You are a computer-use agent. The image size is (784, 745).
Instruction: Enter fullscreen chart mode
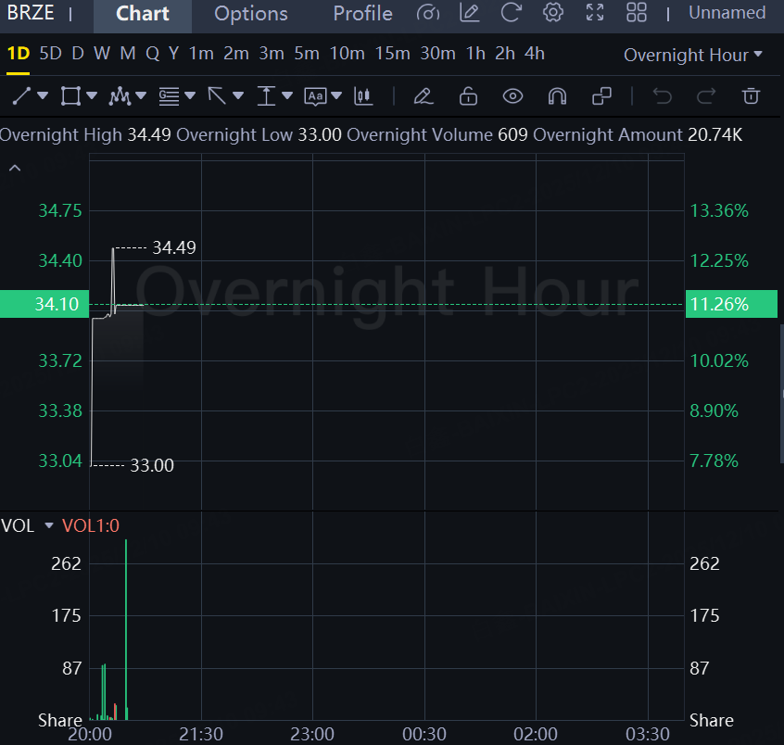coord(595,13)
